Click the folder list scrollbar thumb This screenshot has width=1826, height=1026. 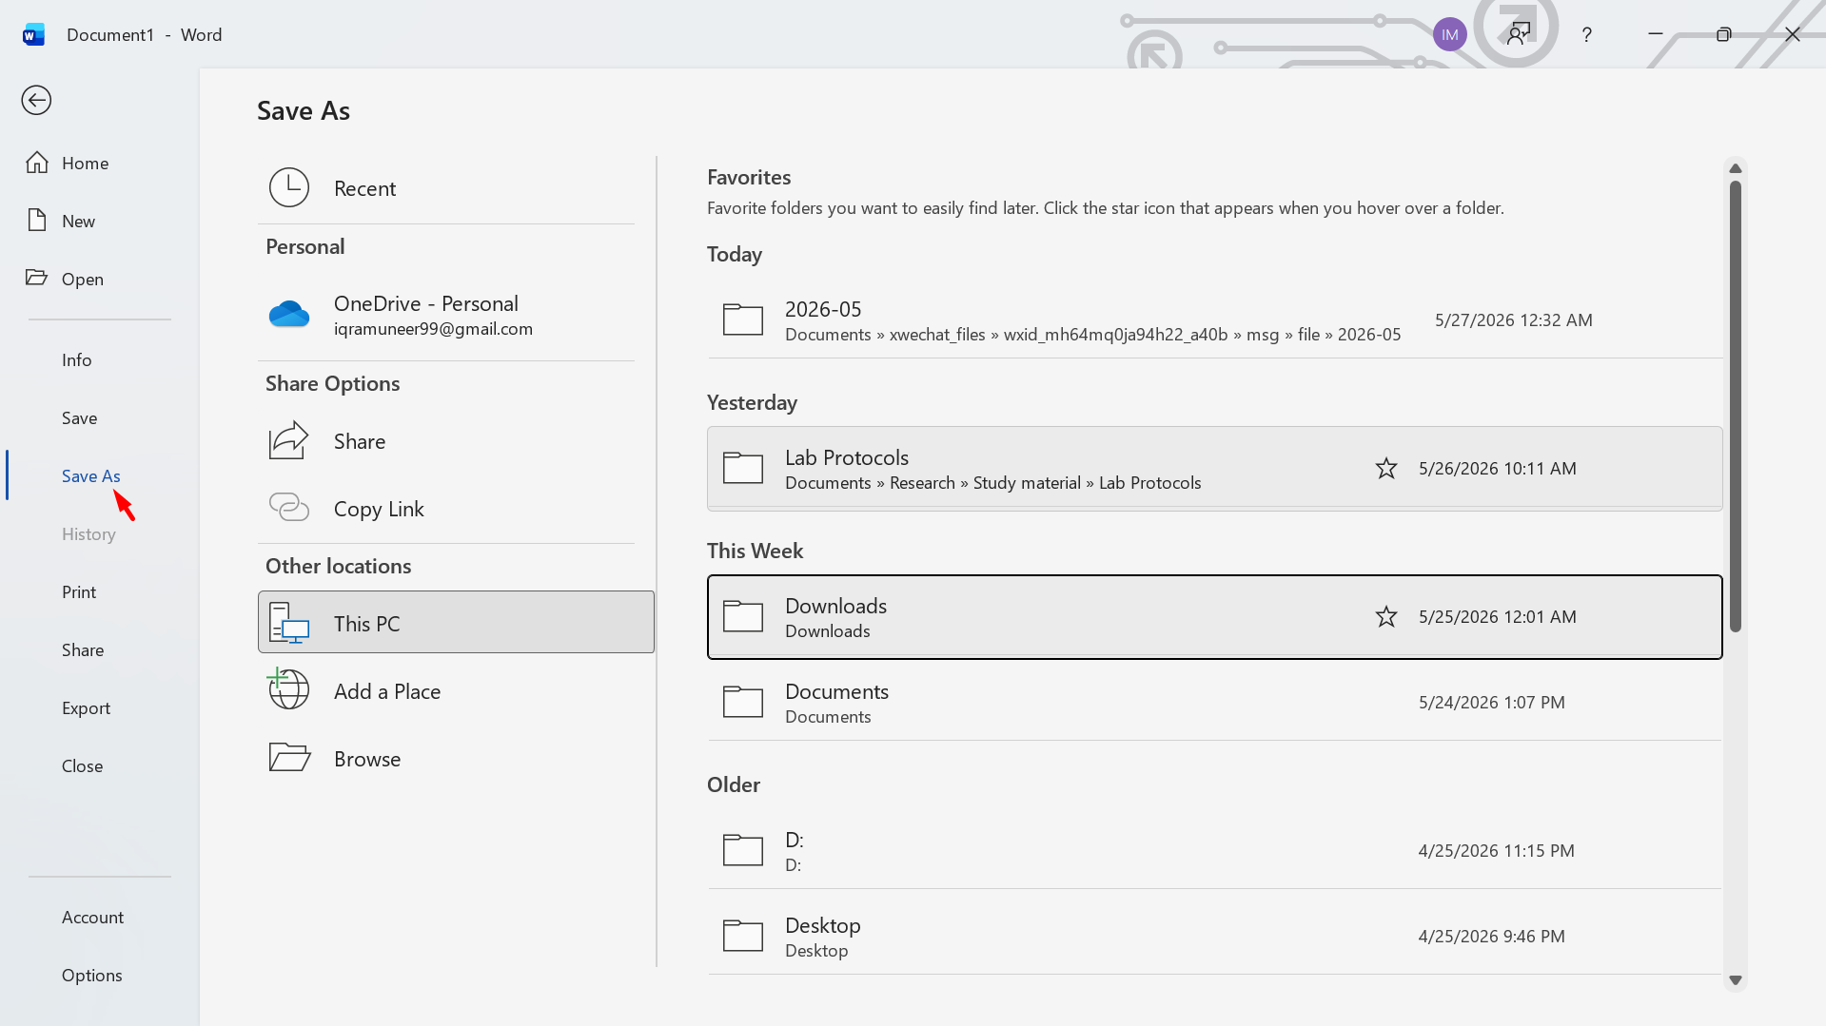pyautogui.click(x=1736, y=406)
